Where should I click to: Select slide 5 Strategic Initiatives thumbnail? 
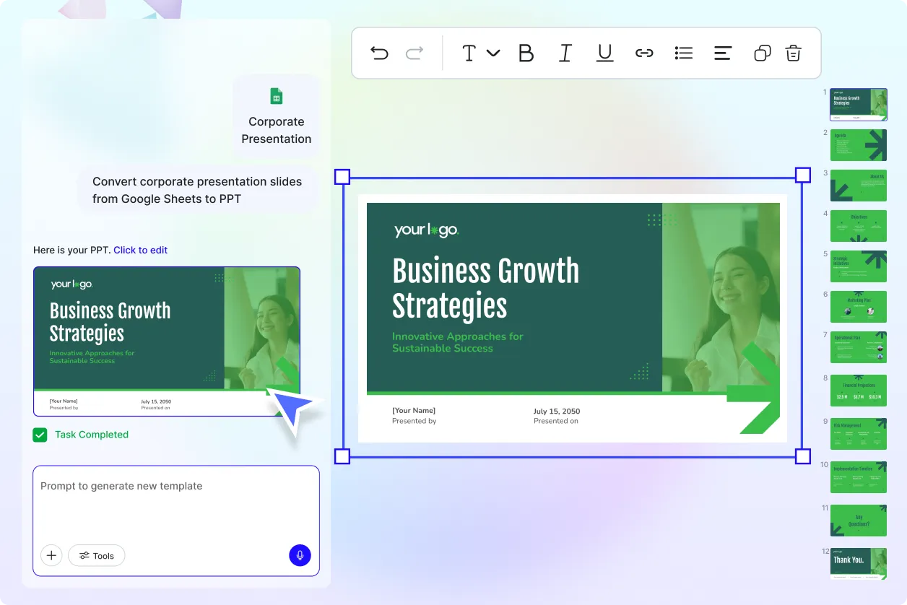[859, 266]
